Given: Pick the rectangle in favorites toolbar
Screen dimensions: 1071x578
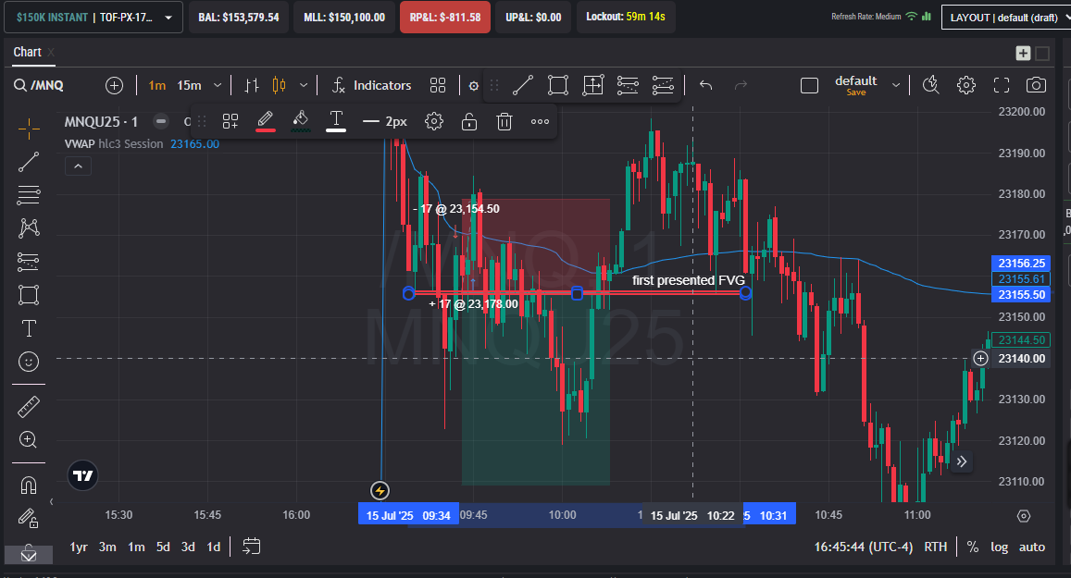Looking at the screenshot, I should click(x=558, y=85).
